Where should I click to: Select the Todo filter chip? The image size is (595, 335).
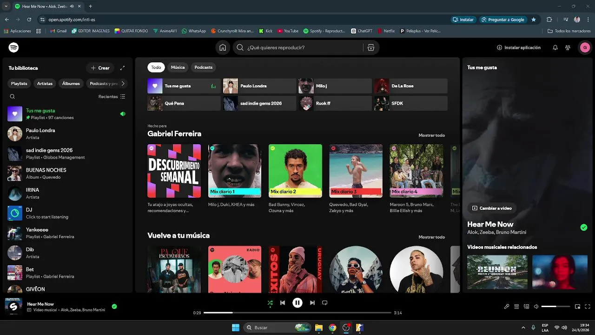pyautogui.click(x=156, y=67)
